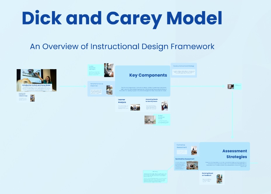Click the desk photo beside Conduct Instructional Analysis
This screenshot has width=271, height=194.
[x=150, y=120]
